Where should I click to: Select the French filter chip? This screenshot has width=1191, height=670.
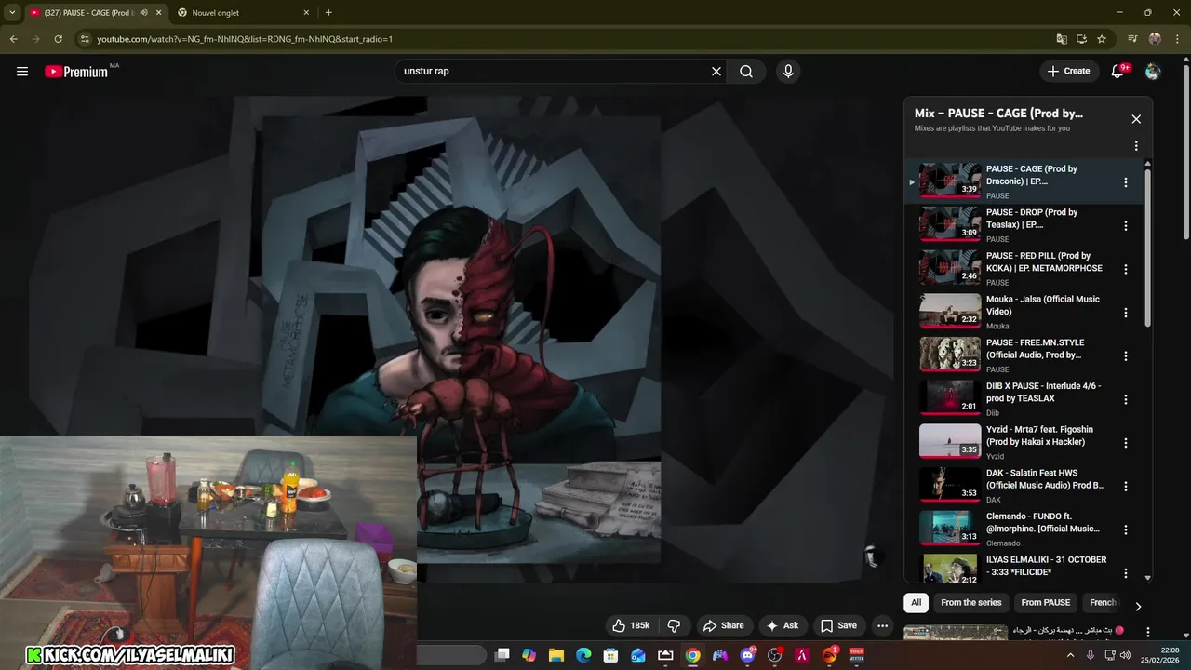click(1103, 602)
